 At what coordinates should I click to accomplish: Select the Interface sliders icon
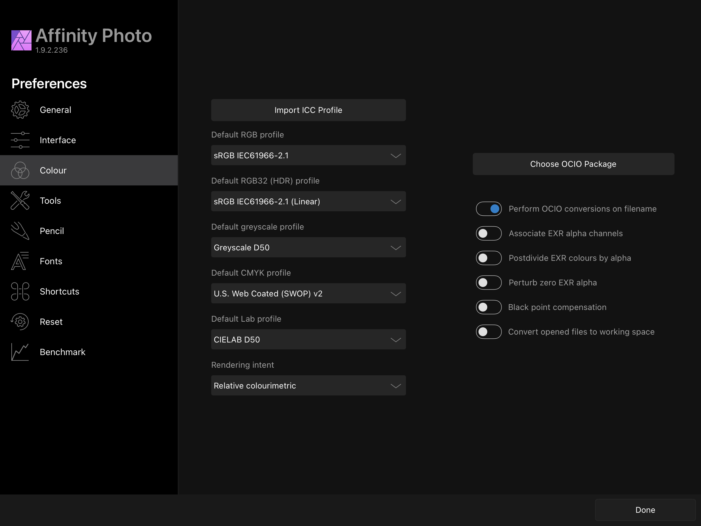pos(20,140)
